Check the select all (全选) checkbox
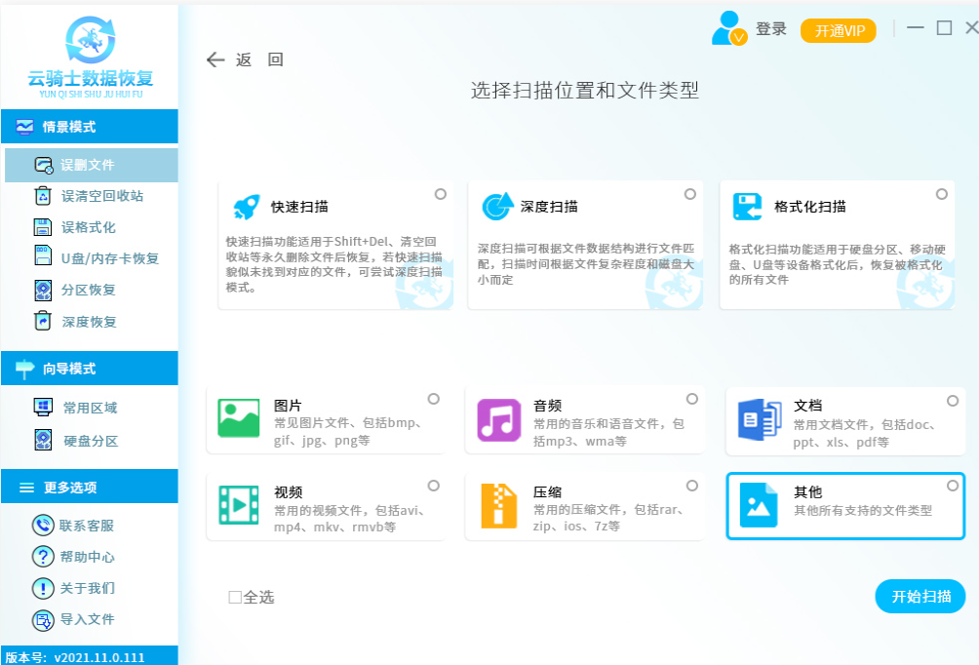This screenshot has height=665, width=979. pyautogui.click(x=235, y=597)
